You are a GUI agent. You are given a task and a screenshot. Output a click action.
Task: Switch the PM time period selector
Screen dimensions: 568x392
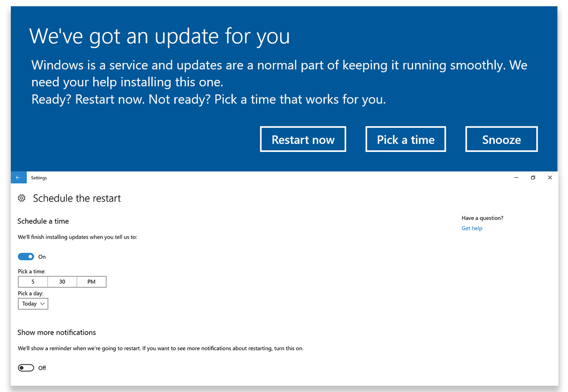click(91, 282)
